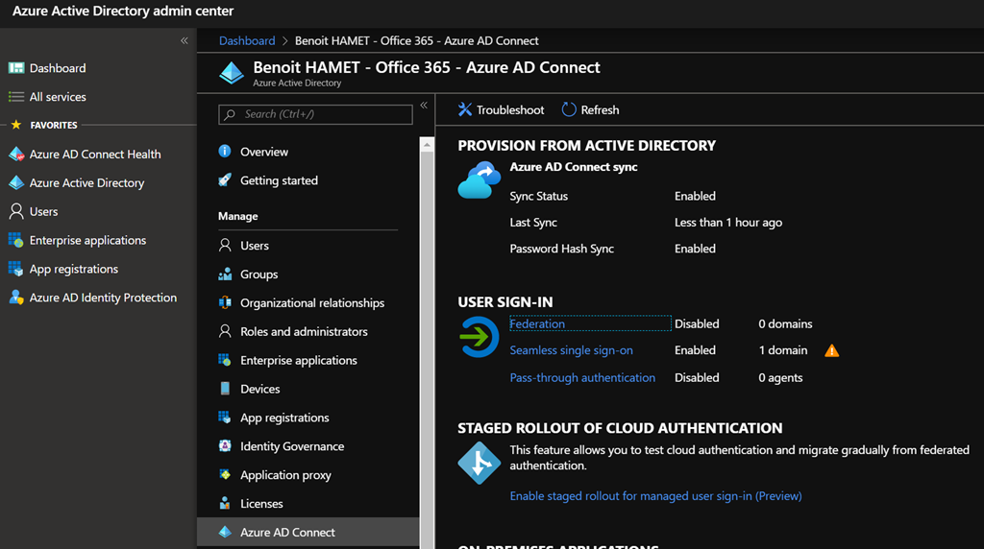Collapse the far-left navigation sidebar
The height and width of the screenshot is (549, 984).
(x=184, y=41)
